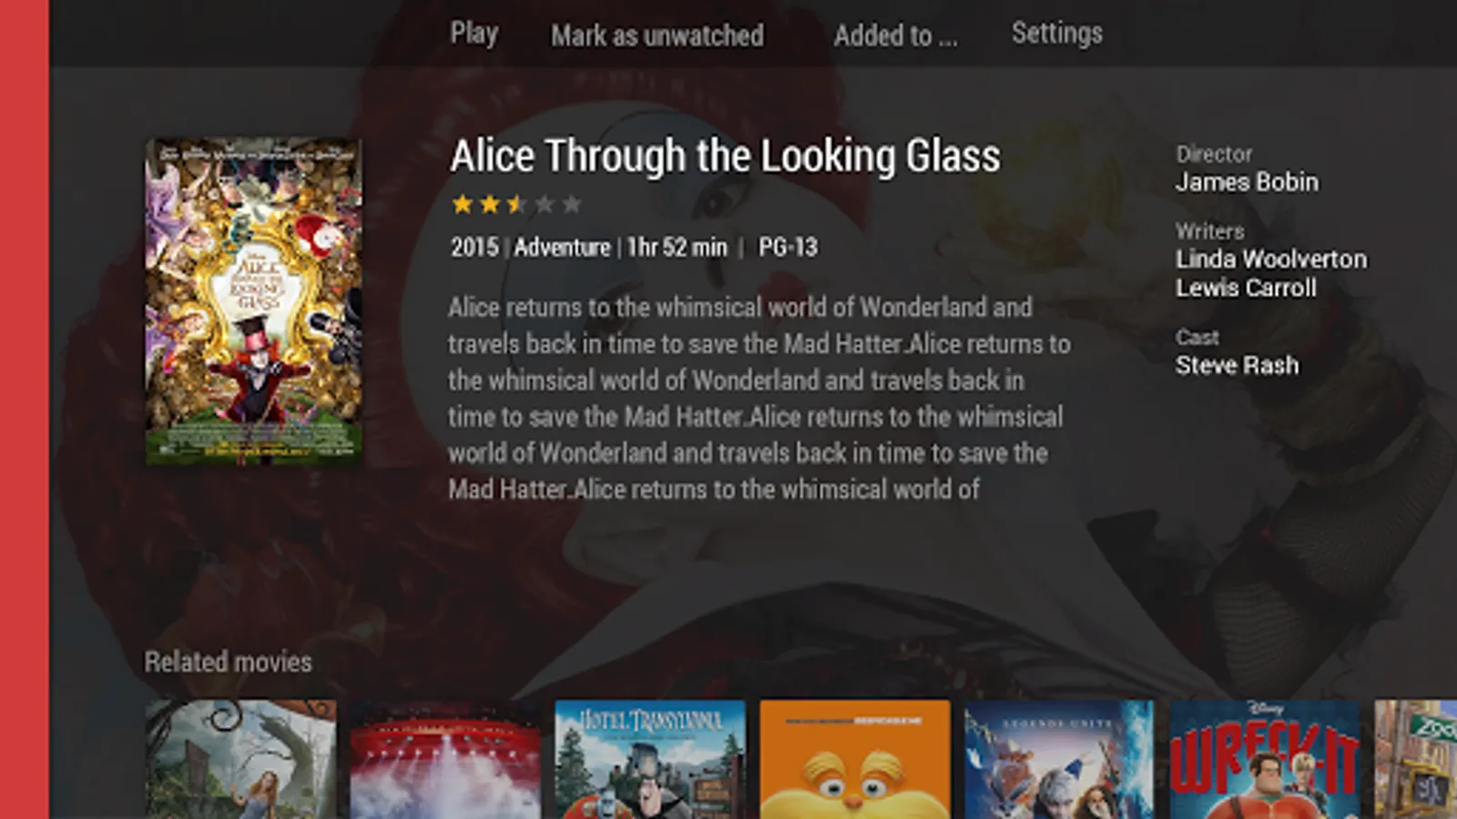Select the Adventure genre label
Image resolution: width=1457 pixels, height=819 pixels.
(x=562, y=247)
